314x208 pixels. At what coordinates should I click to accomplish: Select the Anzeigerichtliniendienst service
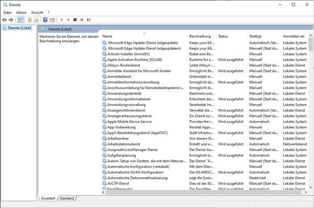205,110
